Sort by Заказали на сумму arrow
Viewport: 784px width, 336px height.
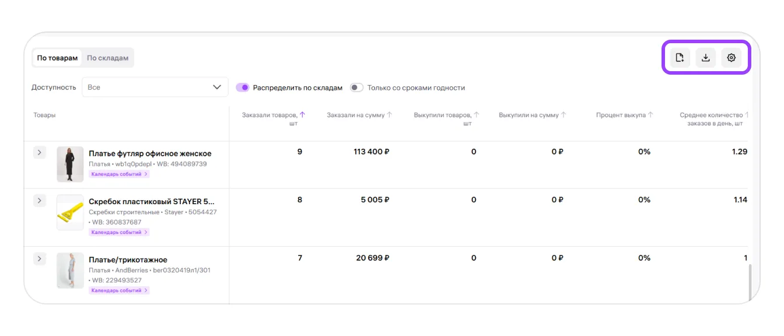tap(390, 115)
